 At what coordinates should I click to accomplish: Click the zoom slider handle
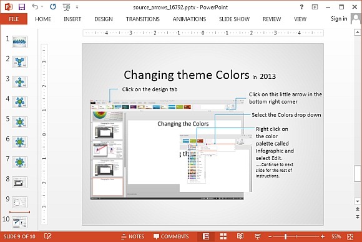point(286,236)
